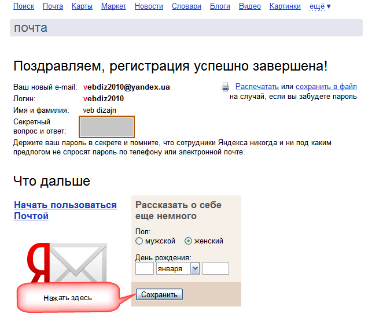Click the Yandex Mail envelope logo

[67, 263]
